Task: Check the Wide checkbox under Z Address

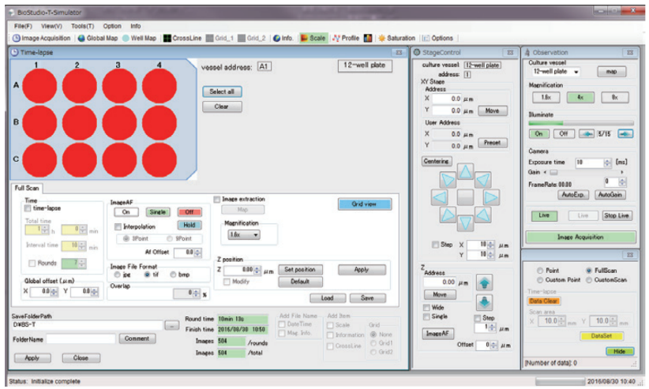Action: click(x=426, y=308)
